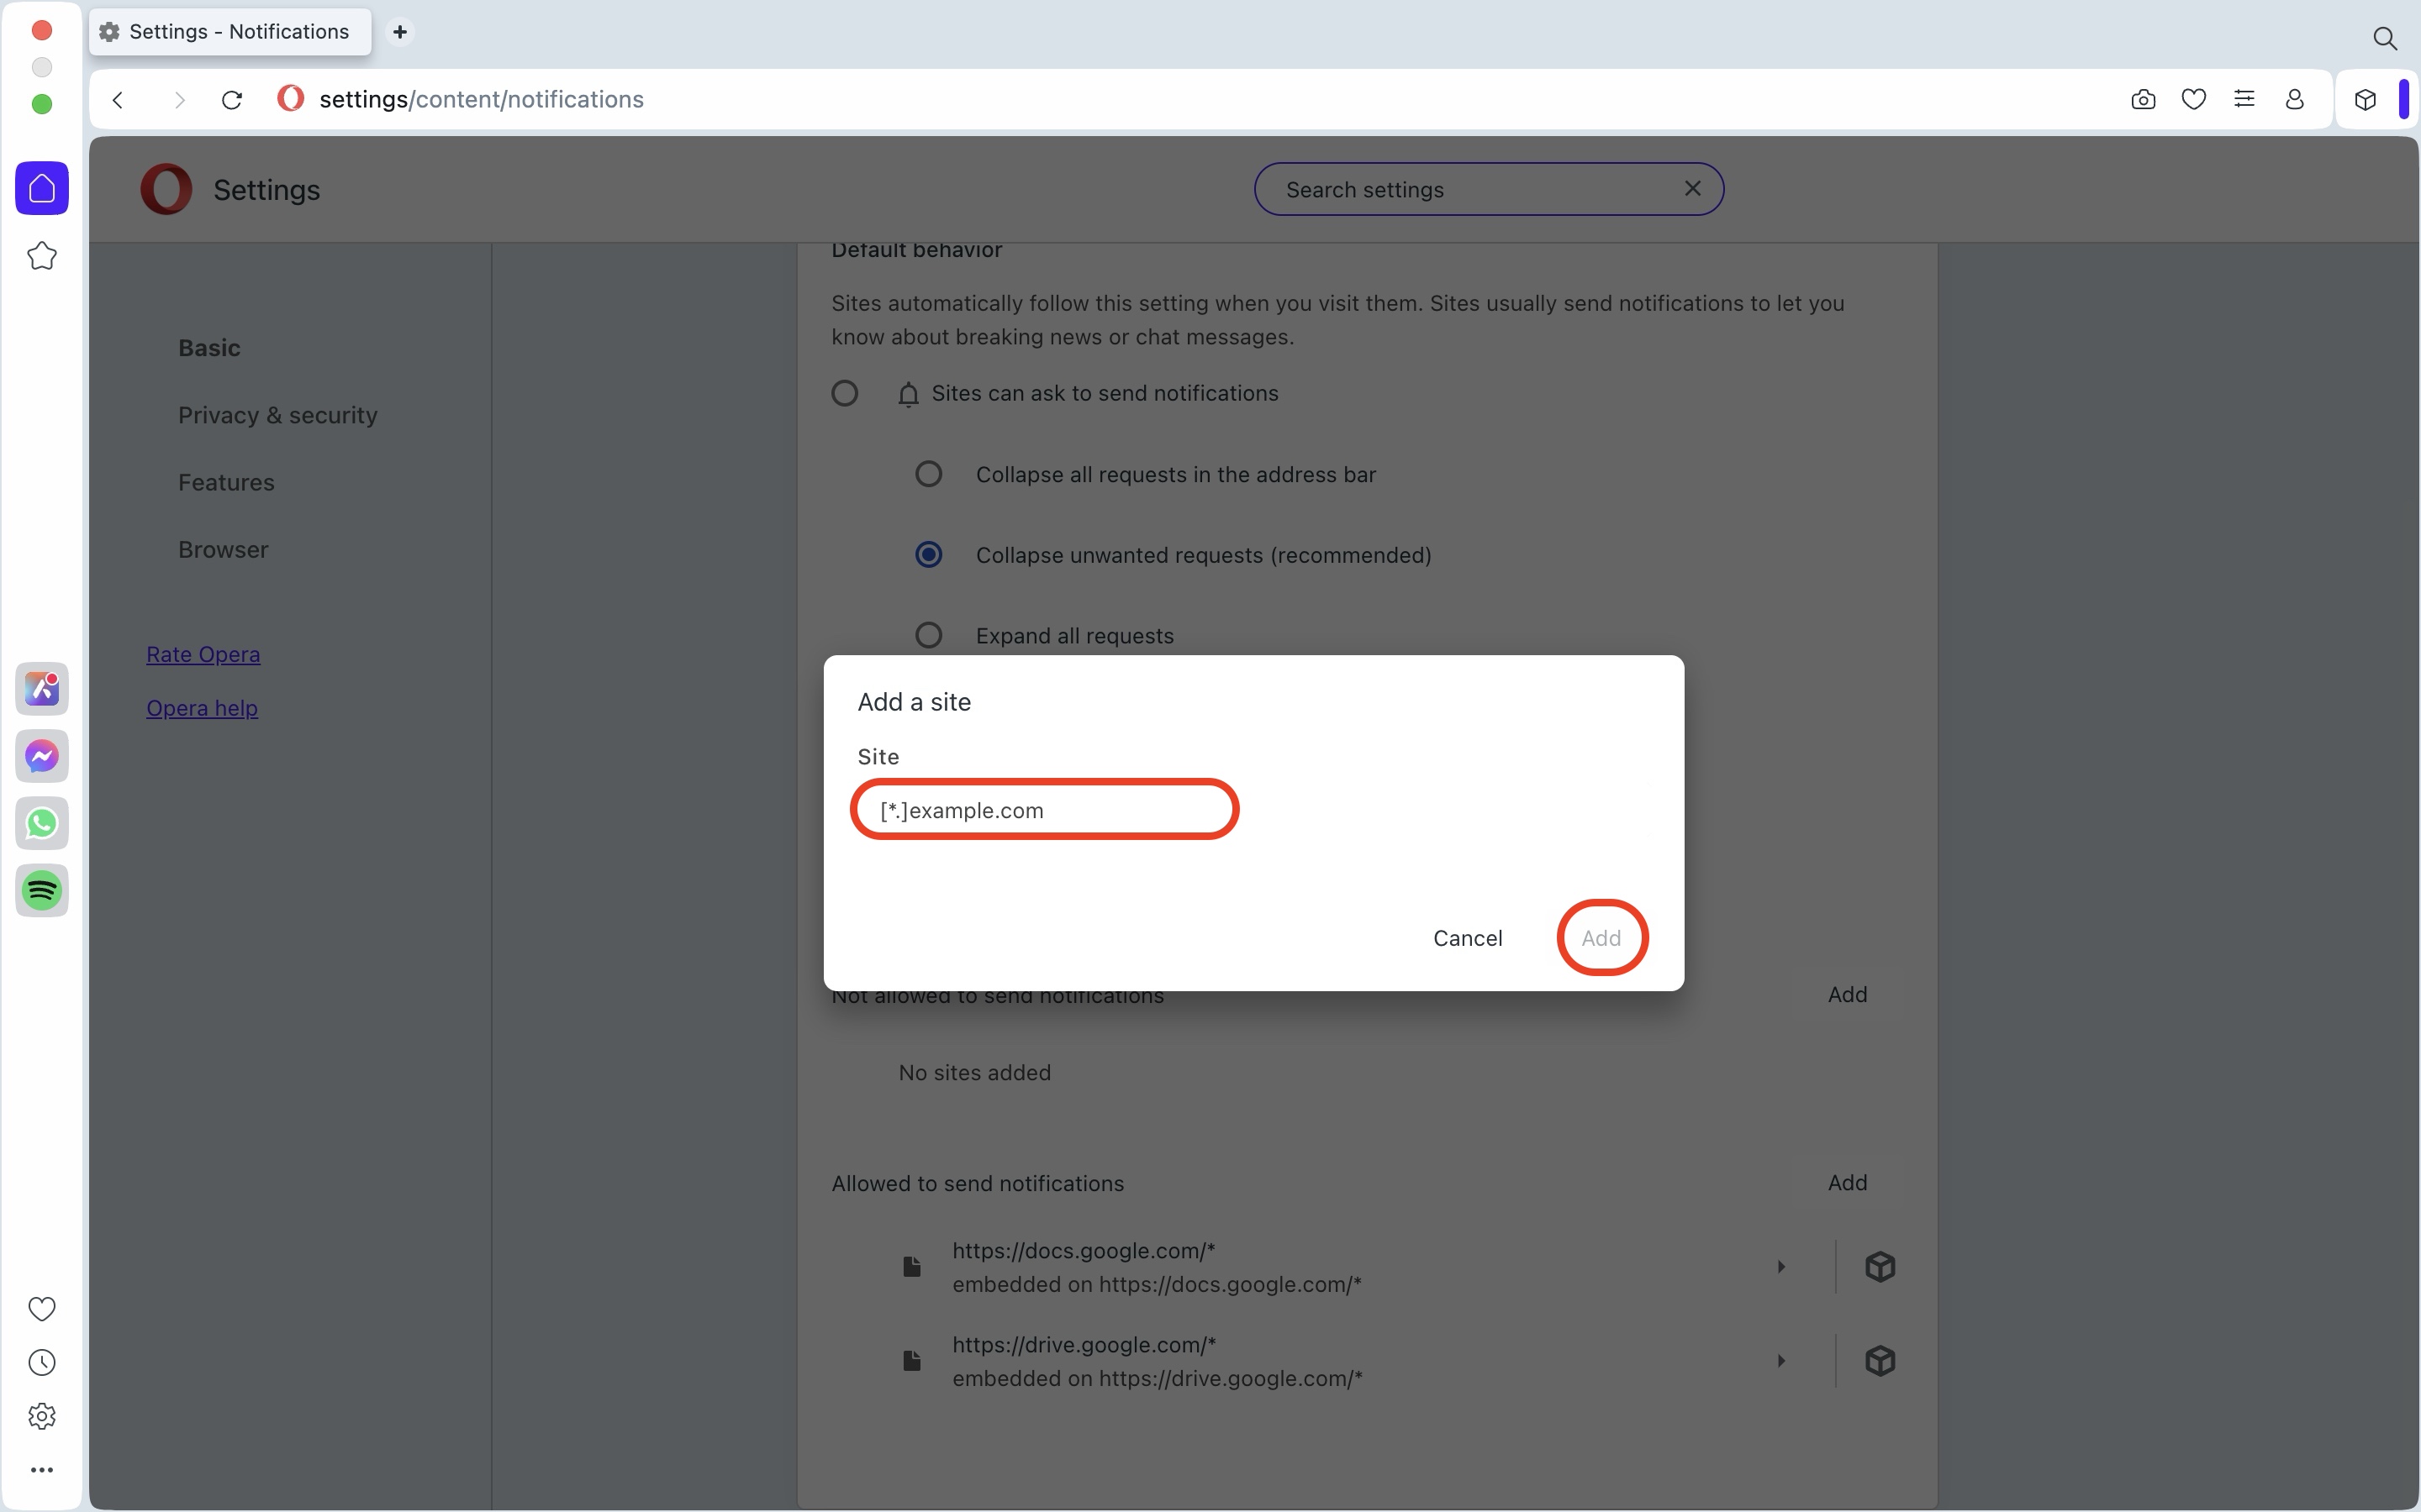Click the Opera logo in address bar

[290, 98]
